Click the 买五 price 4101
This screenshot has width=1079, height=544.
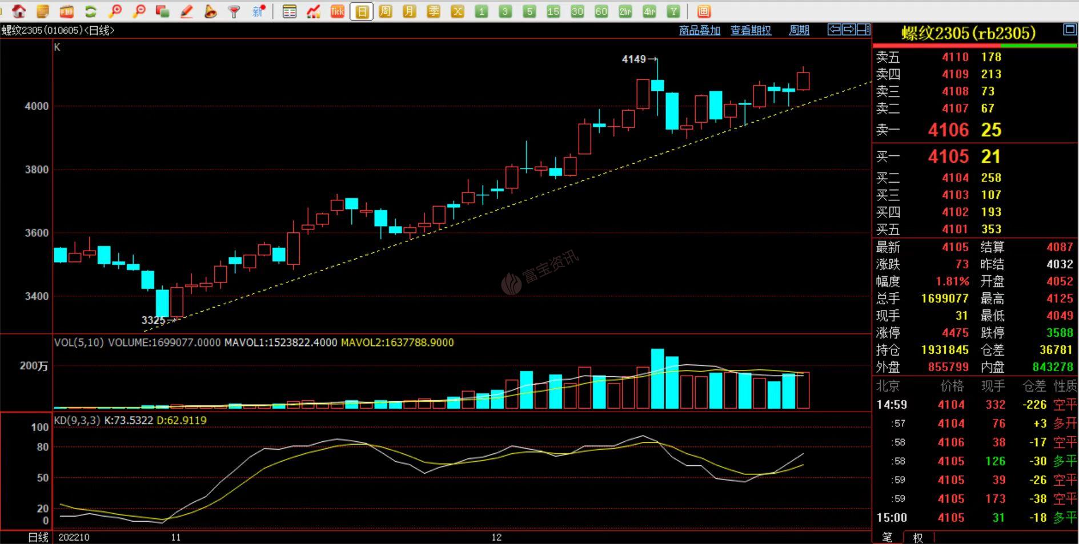tap(955, 229)
